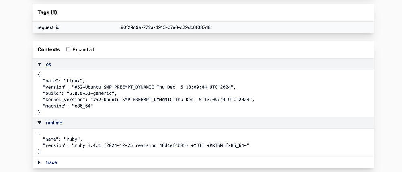402x172 pixels.
Task: Click the 'runtime' context name label
Action: pyautogui.click(x=54, y=123)
